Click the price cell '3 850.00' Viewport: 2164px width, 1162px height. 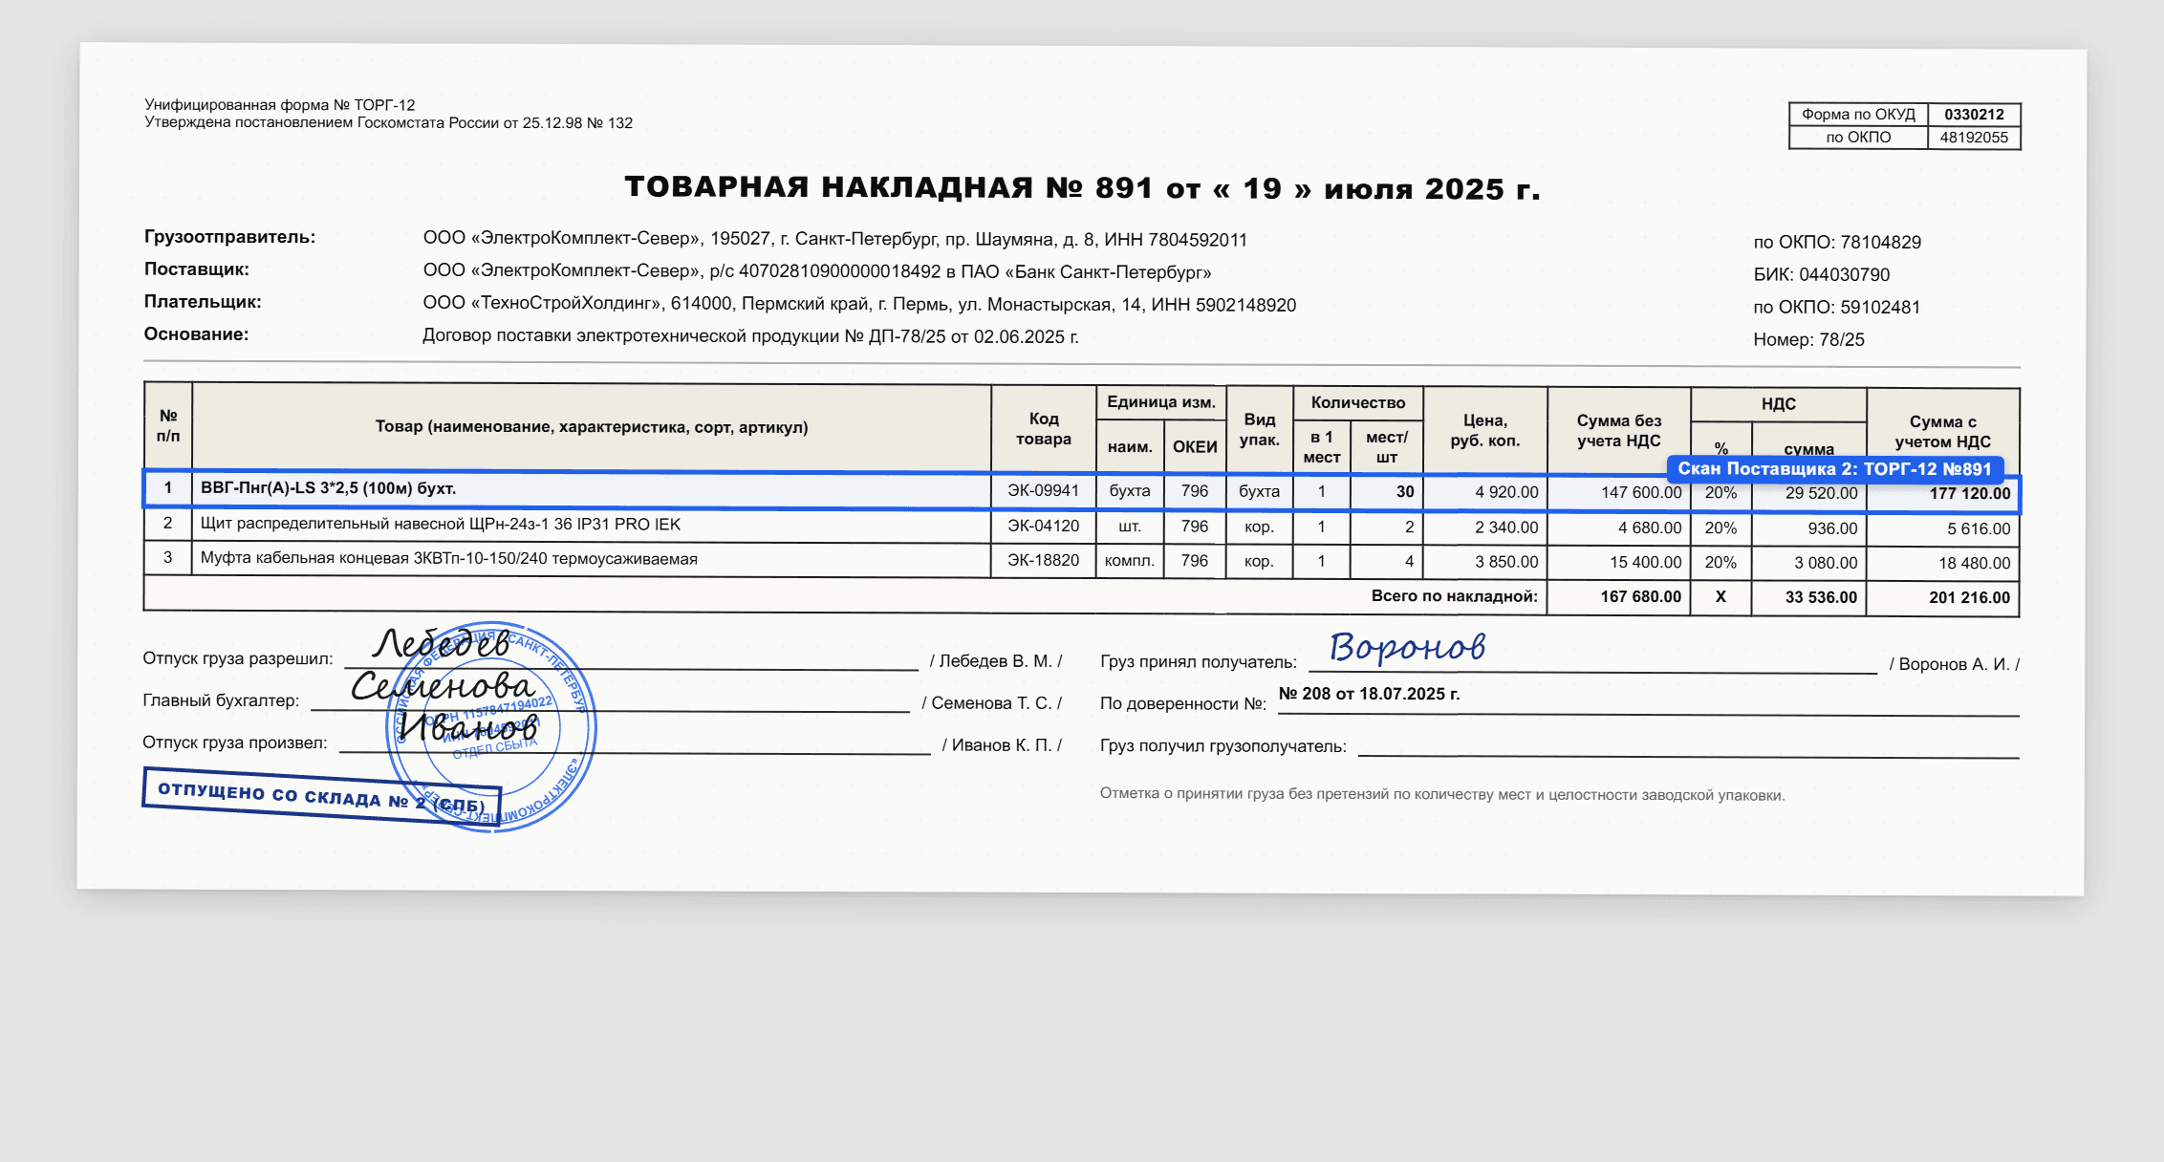point(1506,562)
